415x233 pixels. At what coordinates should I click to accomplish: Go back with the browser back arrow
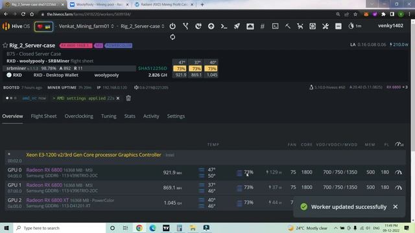[x=6, y=14]
